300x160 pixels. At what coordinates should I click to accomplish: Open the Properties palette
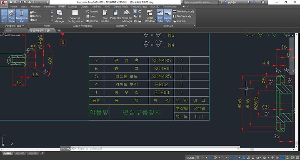pyautogui.click(x=115, y=16)
